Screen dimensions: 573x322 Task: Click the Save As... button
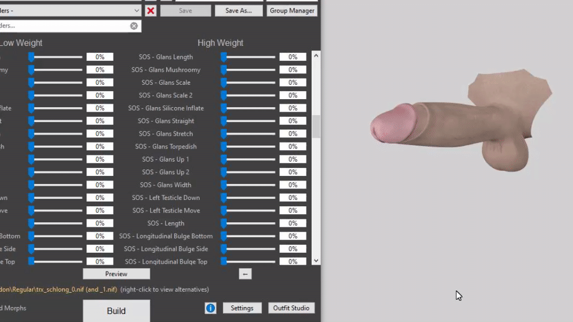tap(238, 10)
